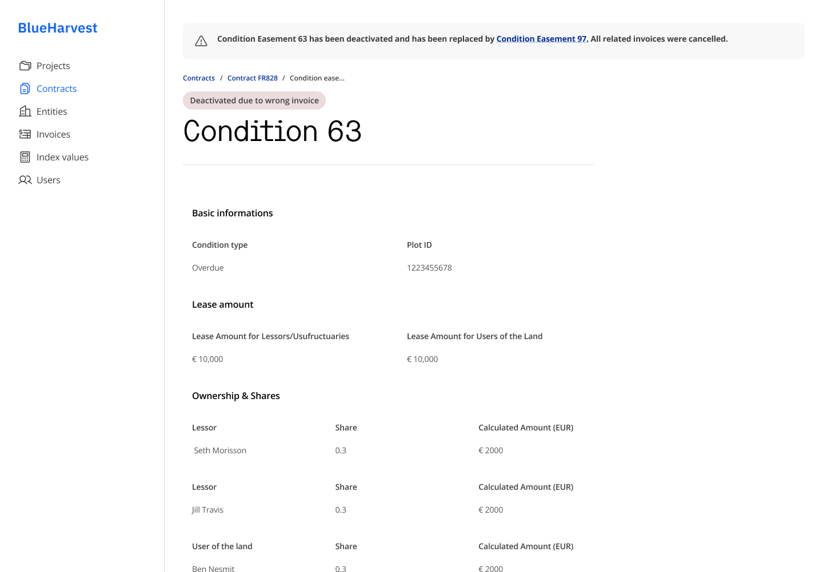
Task: Click the Contracts breadcrumb link
Action: pyautogui.click(x=199, y=78)
